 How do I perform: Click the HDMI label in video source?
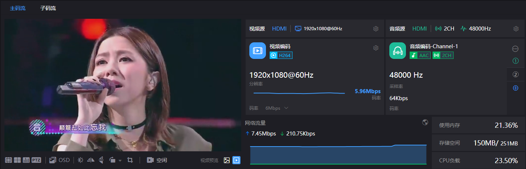pos(279,28)
